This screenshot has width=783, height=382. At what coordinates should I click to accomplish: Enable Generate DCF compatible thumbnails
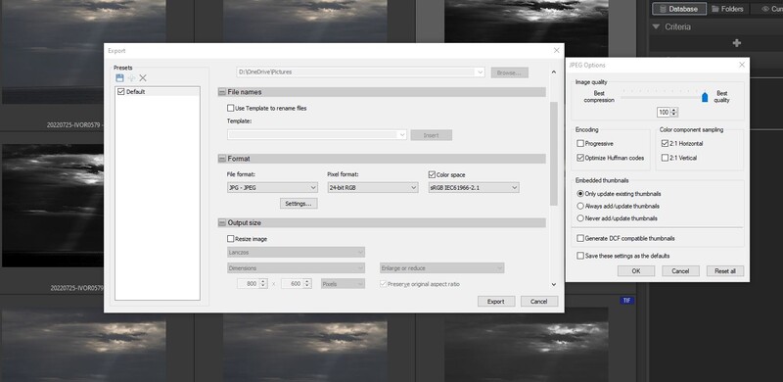[x=579, y=238]
